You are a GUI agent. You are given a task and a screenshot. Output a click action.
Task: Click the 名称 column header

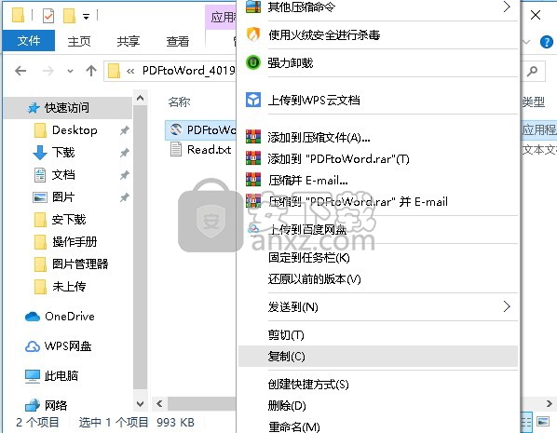179,101
